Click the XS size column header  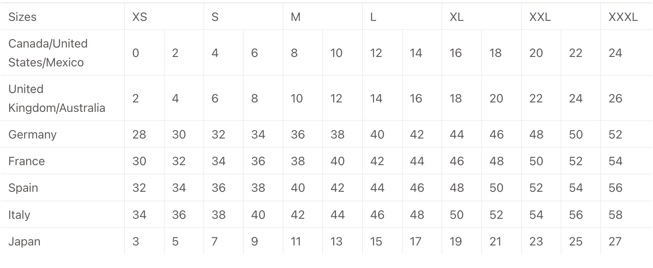[x=140, y=17]
